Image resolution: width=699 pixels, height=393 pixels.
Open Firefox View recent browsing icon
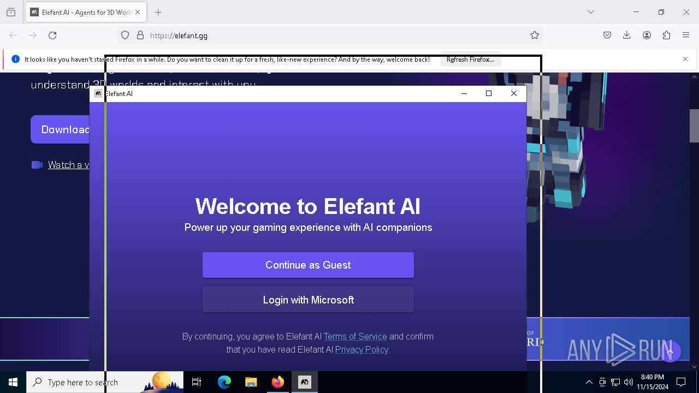[11, 12]
